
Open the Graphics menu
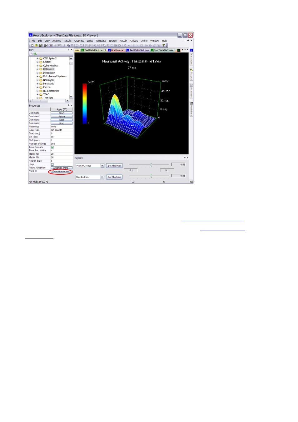point(79,41)
